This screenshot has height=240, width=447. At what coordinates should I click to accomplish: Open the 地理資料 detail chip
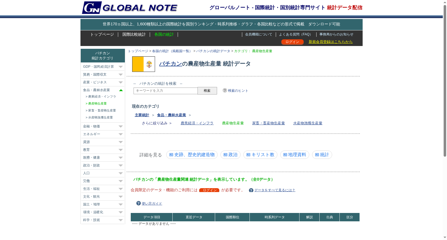point(295,155)
